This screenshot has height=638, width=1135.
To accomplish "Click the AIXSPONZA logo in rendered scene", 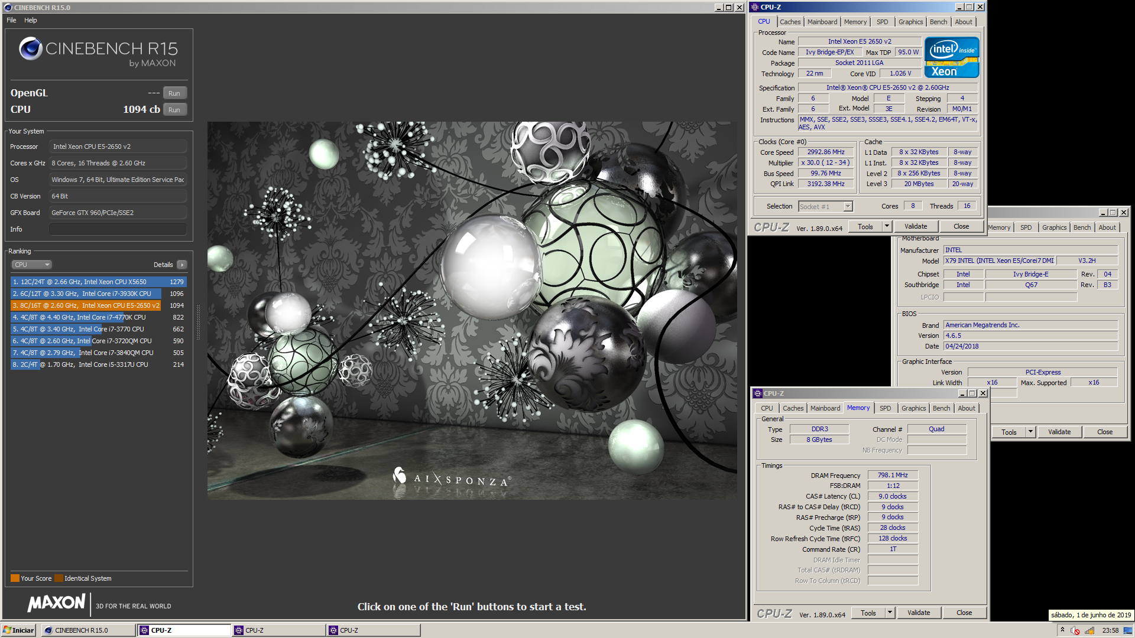I will [x=452, y=477].
